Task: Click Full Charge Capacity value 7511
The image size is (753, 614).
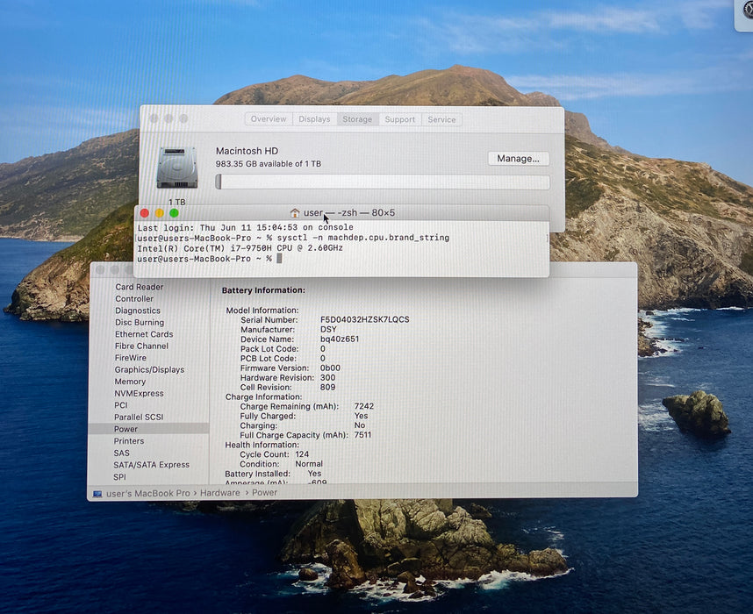Action: tap(362, 435)
